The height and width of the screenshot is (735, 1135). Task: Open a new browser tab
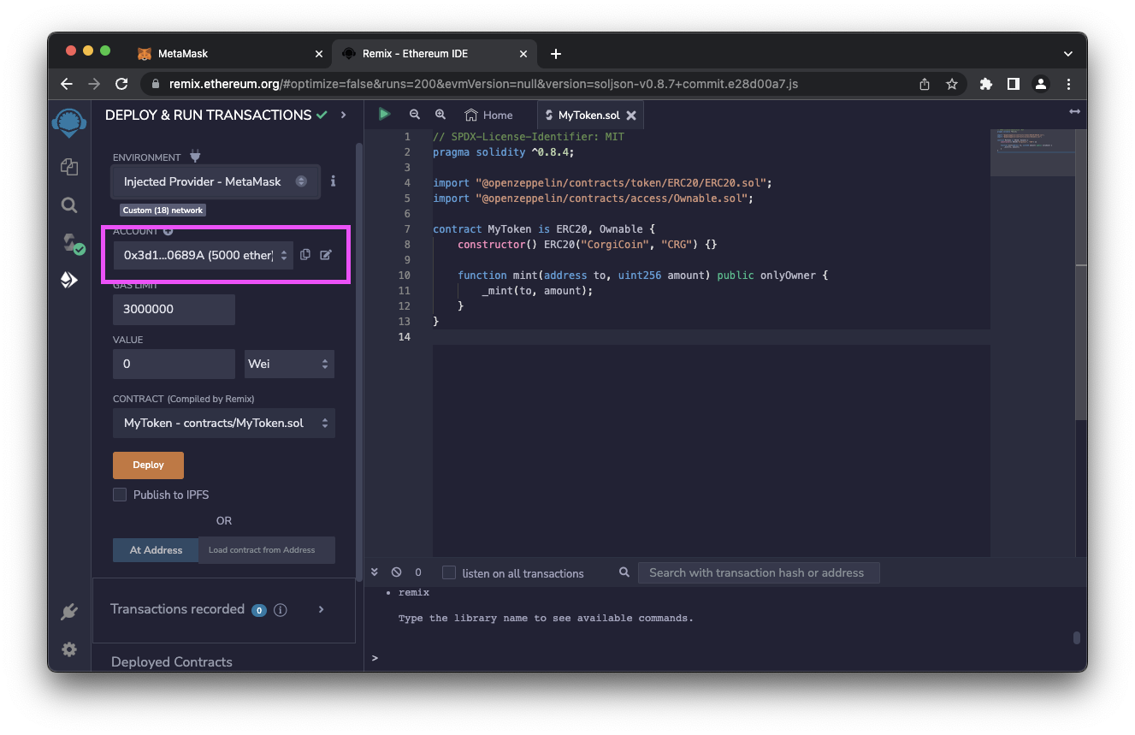click(x=556, y=54)
